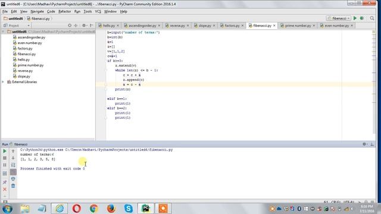Open the Code menu

click(51, 11)
